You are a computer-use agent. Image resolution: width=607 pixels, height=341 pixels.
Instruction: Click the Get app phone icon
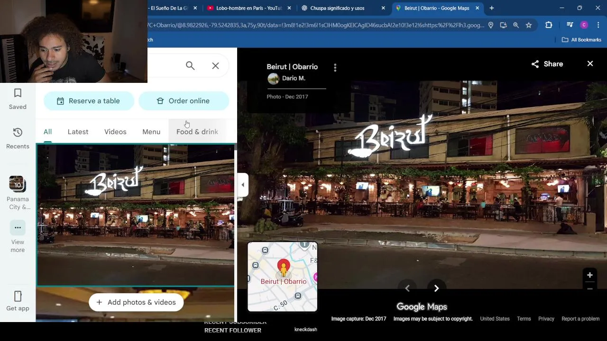pos(18,296)
